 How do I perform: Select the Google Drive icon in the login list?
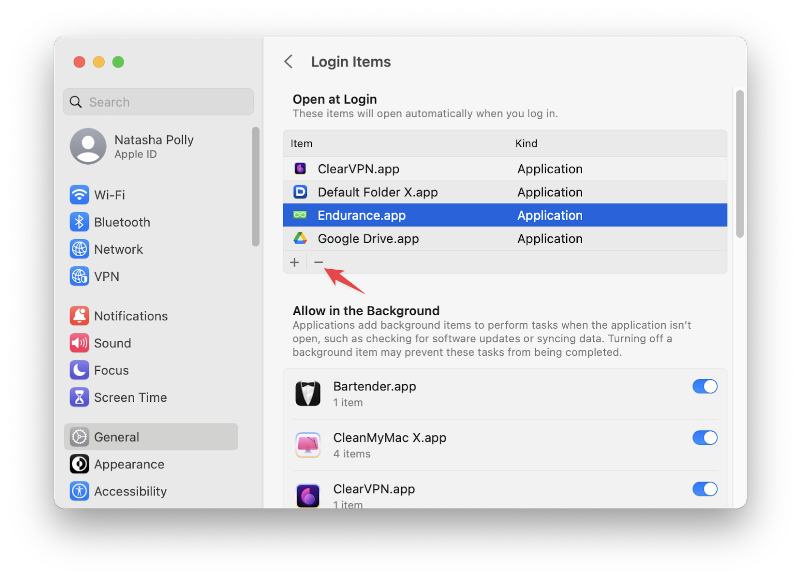[x=300, y=239]
